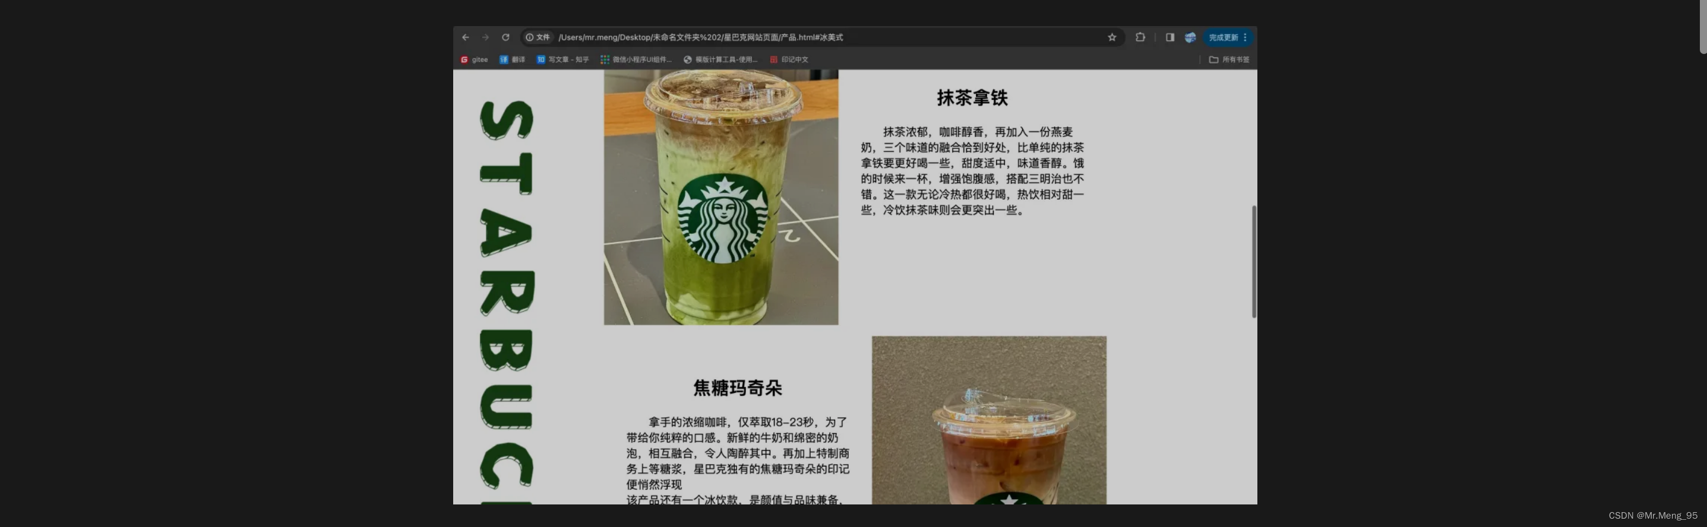Open the 模版计算工具 bookmark
1707x527 pixels.
click(720, 59)
